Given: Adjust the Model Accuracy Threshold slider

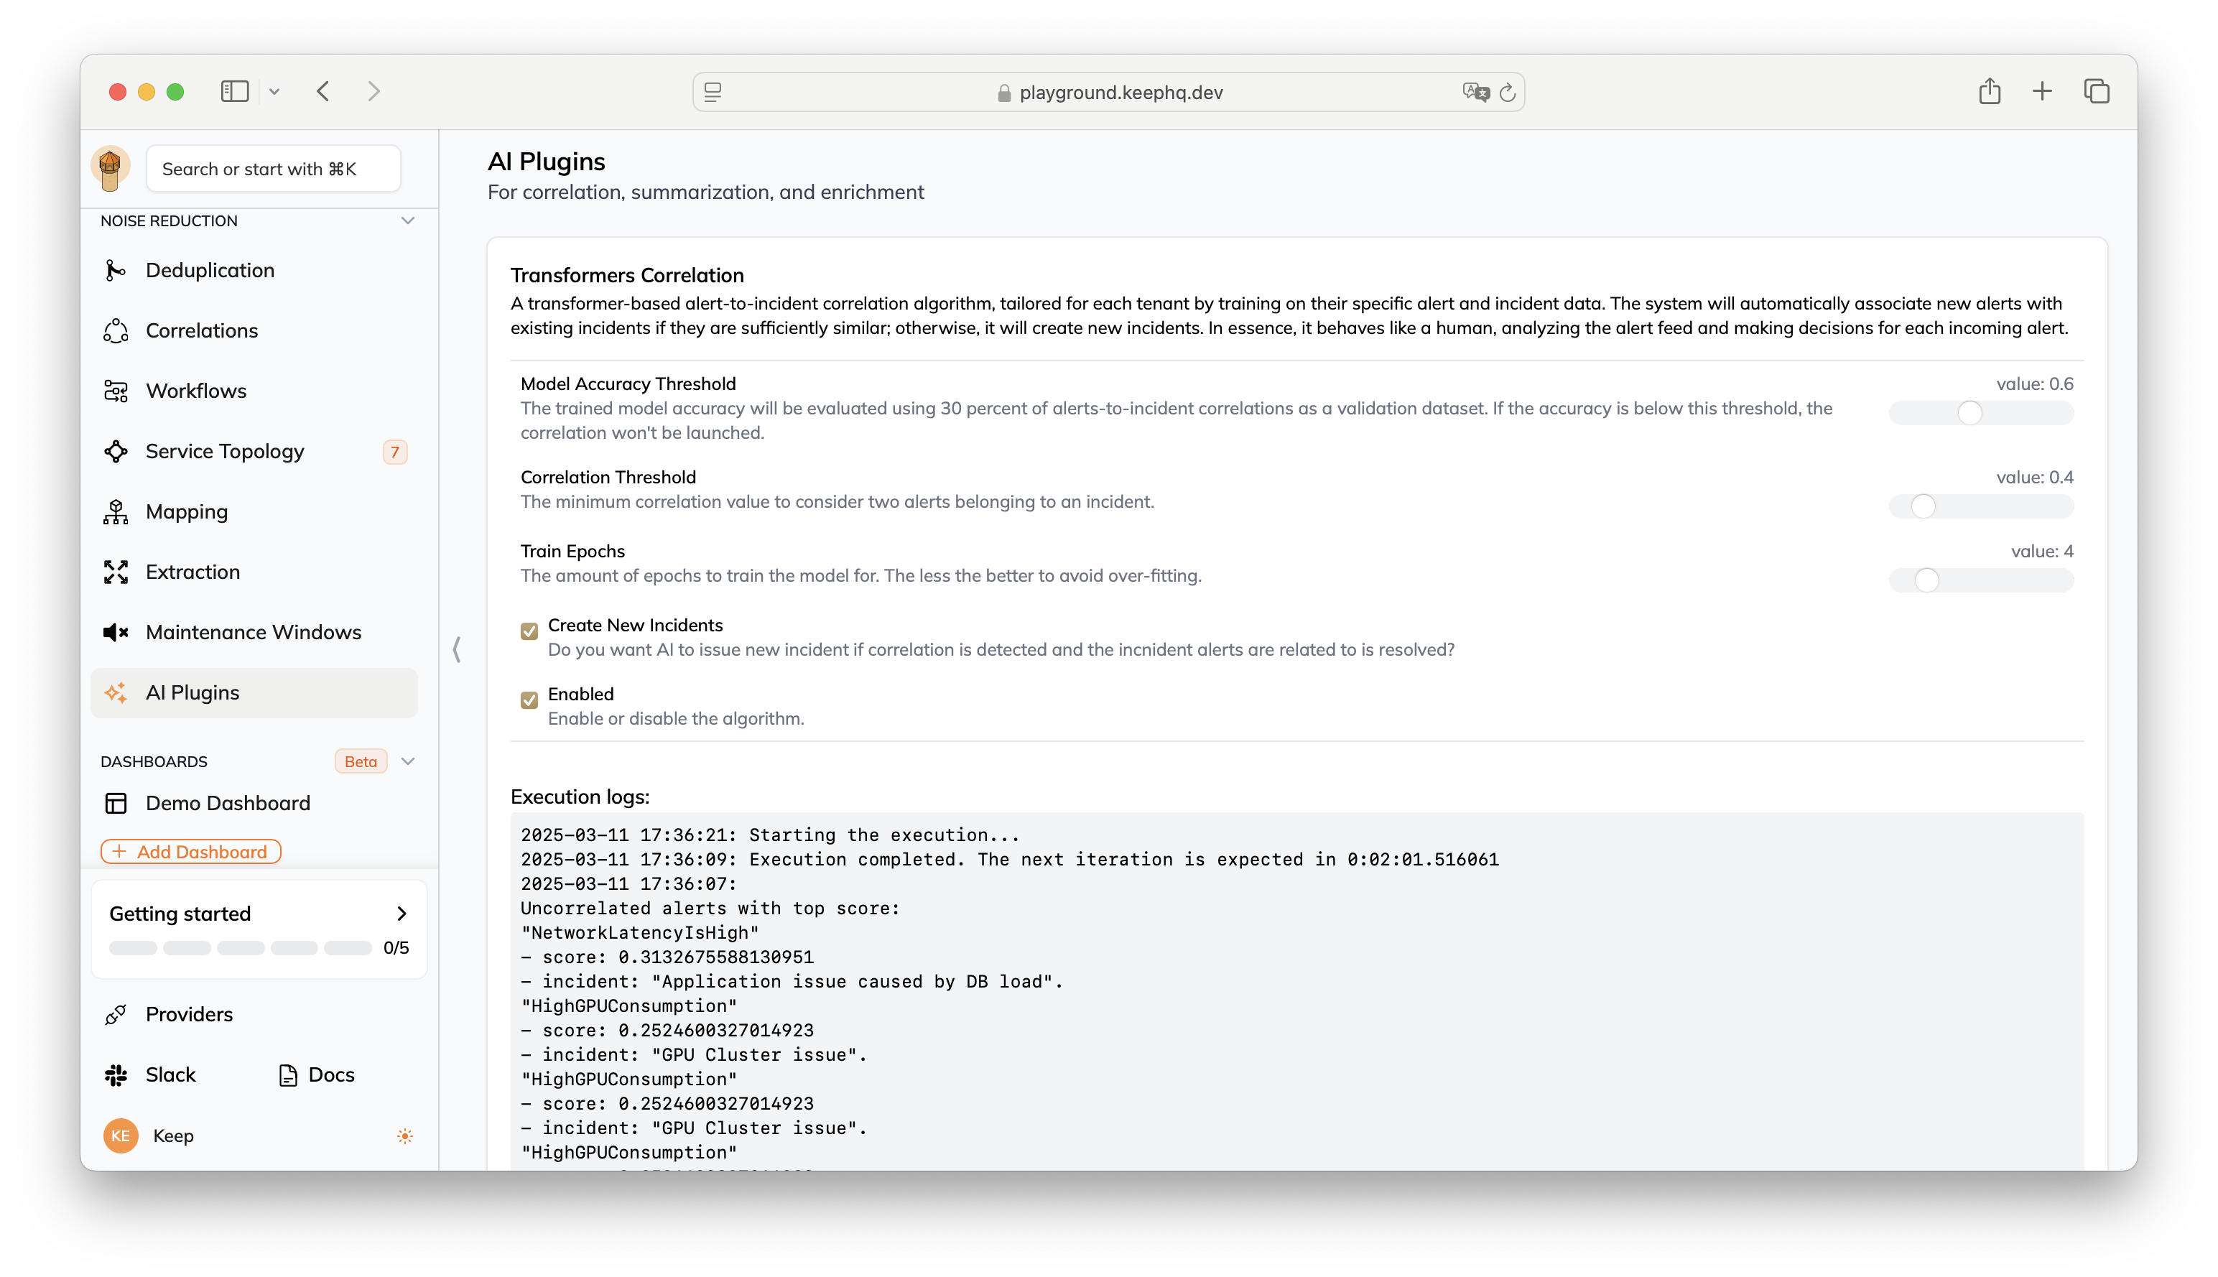Looking at the screenshot, I should tap(1980, 413).
